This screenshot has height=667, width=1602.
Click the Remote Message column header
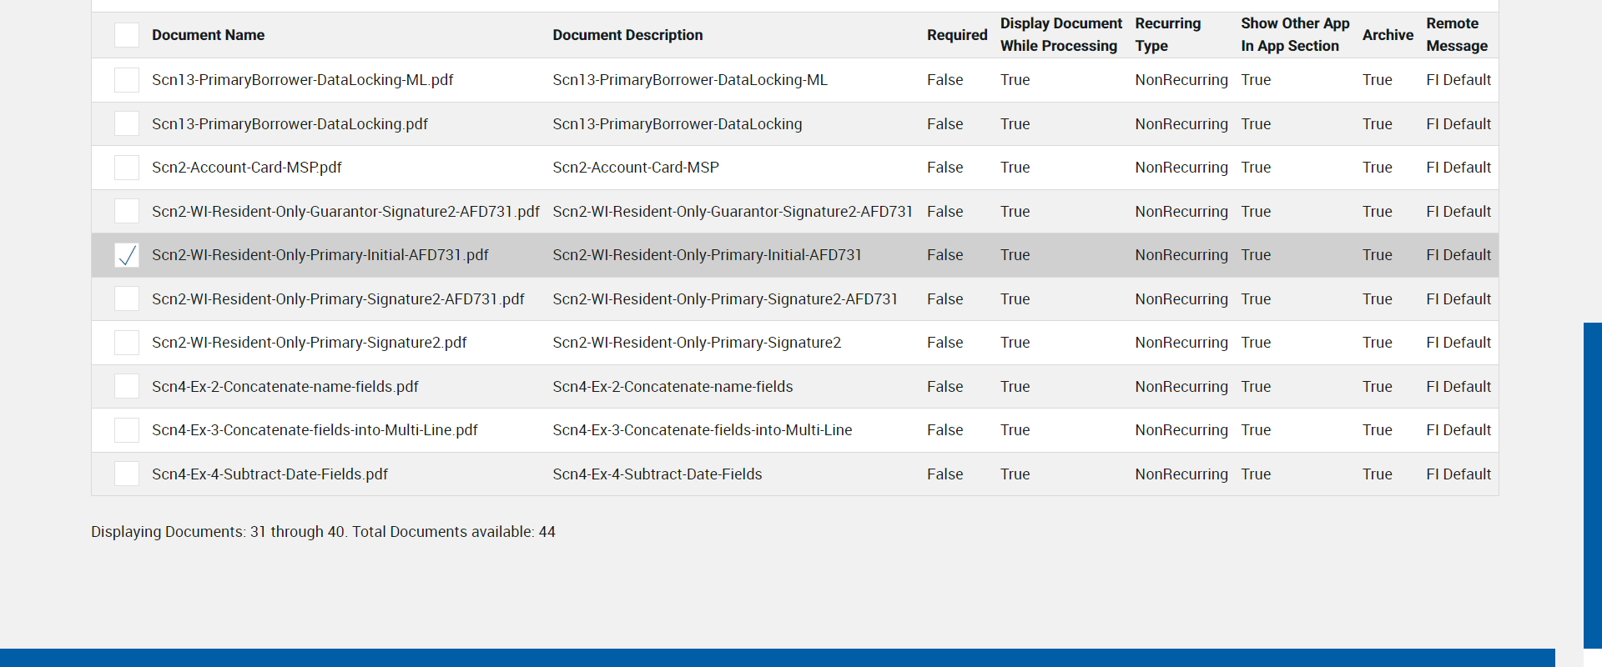1456,35
